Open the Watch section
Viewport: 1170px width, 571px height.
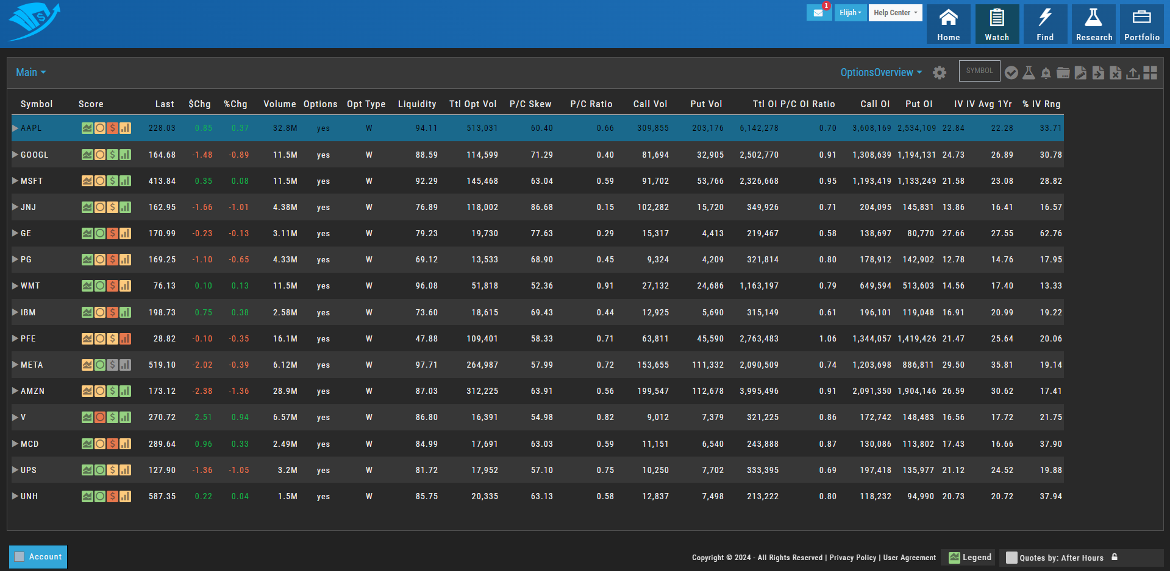point(997,24)
